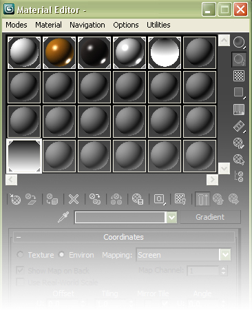The image size is (252, 310).
Task: Click the Select by Material icon
Action: tap(239, 160)
